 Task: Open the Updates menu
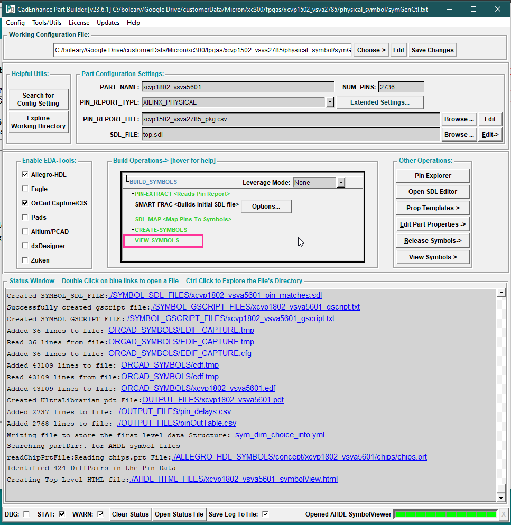(x=108, y=22)
